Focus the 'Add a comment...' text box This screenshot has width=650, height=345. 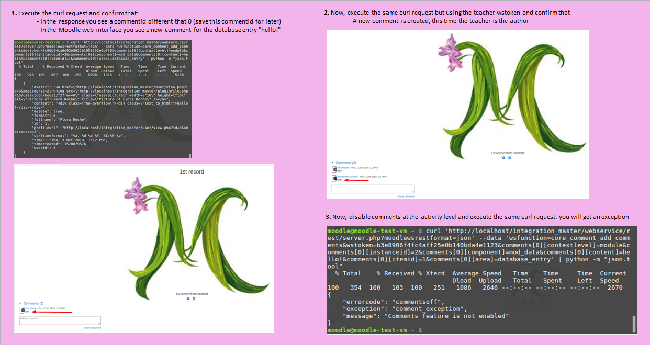tap(60, 320)
